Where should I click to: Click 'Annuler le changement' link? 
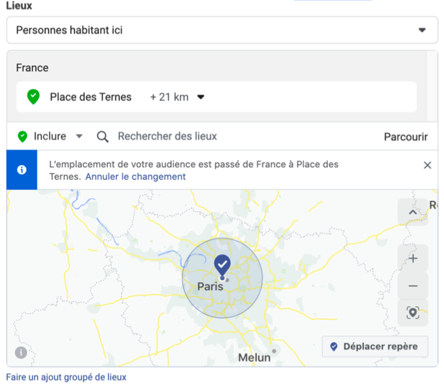pyautogui.click(x=136, y=176)
